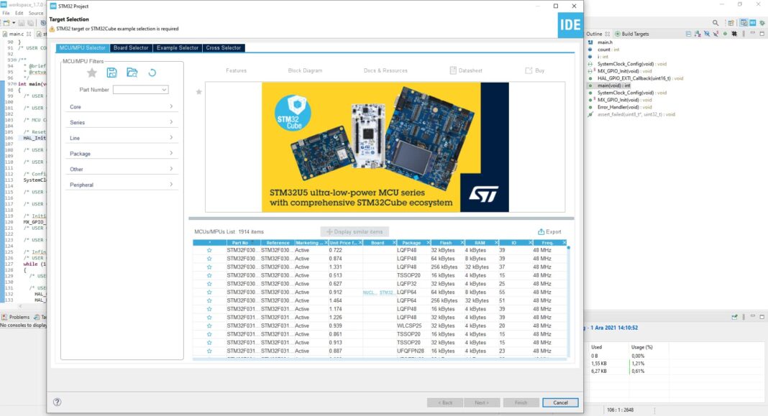Click the Next button in the wizard

pos(482,402)
